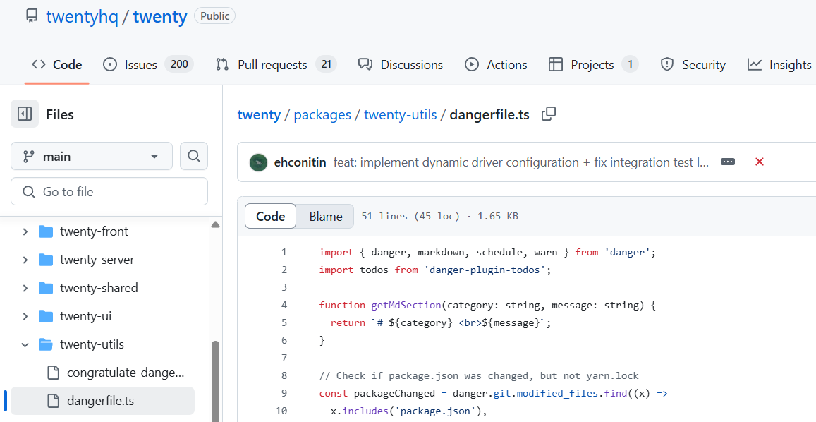Open the main branch dropdown
This screenshot has width=816, height=422.
pos(92,156)
